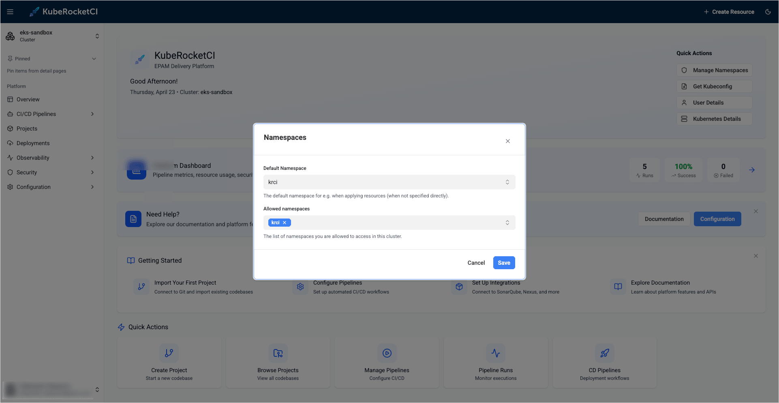This screenshot has height=403, width=779.
Task: Save the namespace settings
Action: point(504,262)
